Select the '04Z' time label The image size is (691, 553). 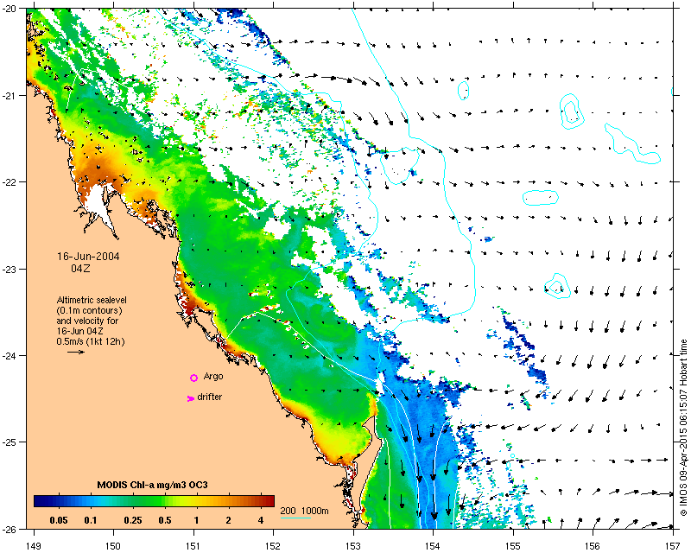80,268
